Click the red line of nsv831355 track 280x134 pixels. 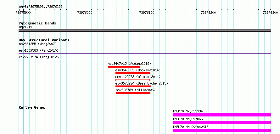coord(145,47)
